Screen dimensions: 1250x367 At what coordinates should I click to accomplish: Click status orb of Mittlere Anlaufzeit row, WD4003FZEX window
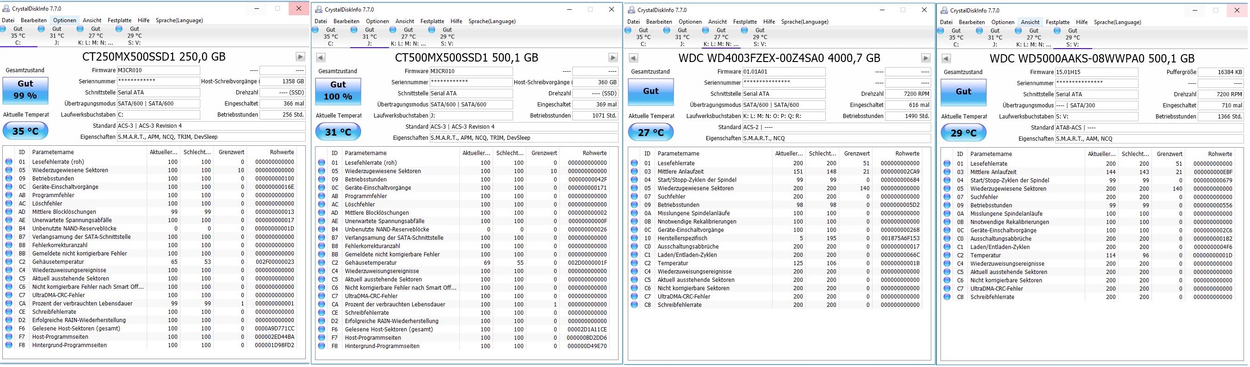pos(634,172)
